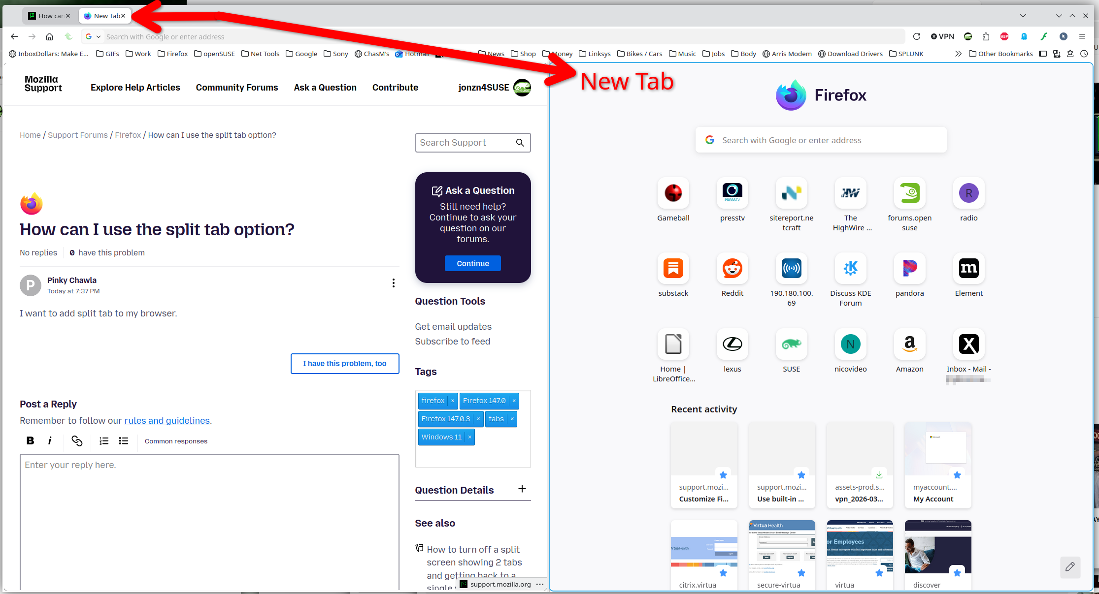Click the Reddit shortcut tile
Viewport: 1099px width, 594px height.
click(732, 269)
